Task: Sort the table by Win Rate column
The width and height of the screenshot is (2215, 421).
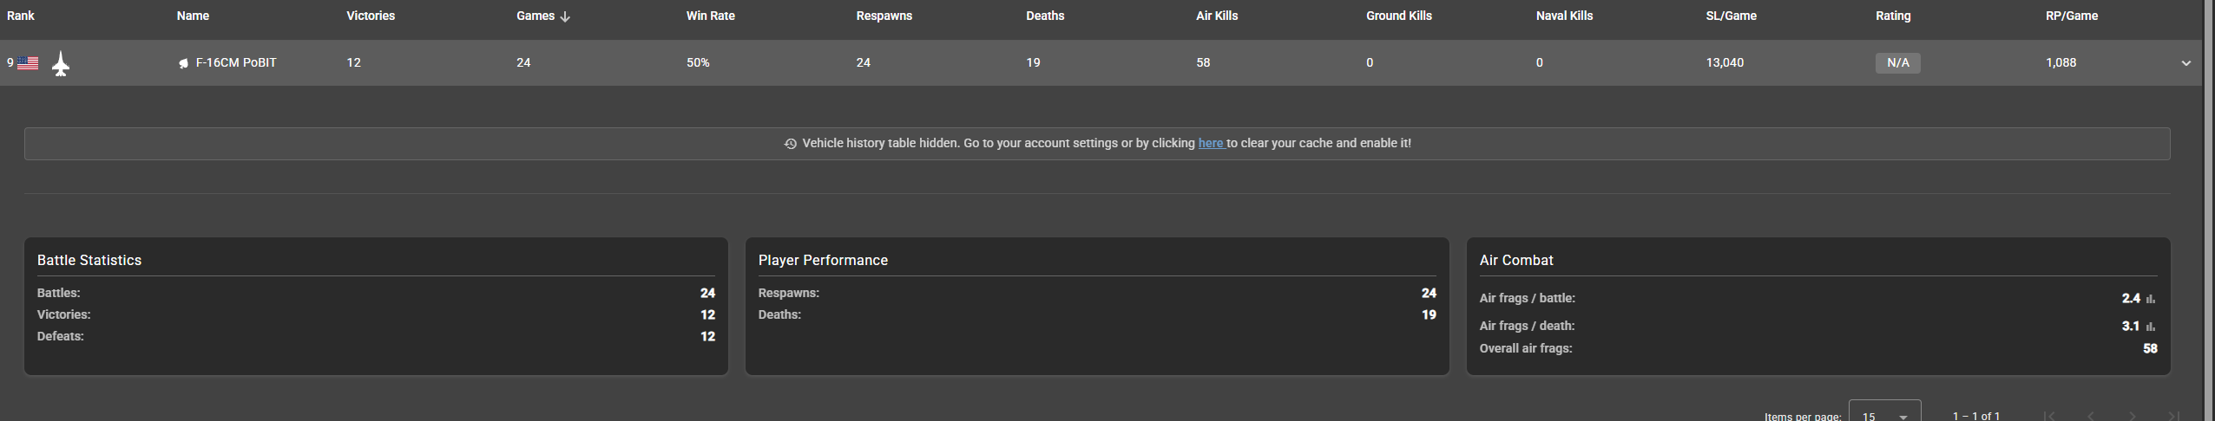Action: [710, 16]
